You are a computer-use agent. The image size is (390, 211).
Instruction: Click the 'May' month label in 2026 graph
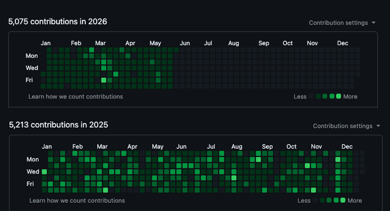(x=155, y=43)
